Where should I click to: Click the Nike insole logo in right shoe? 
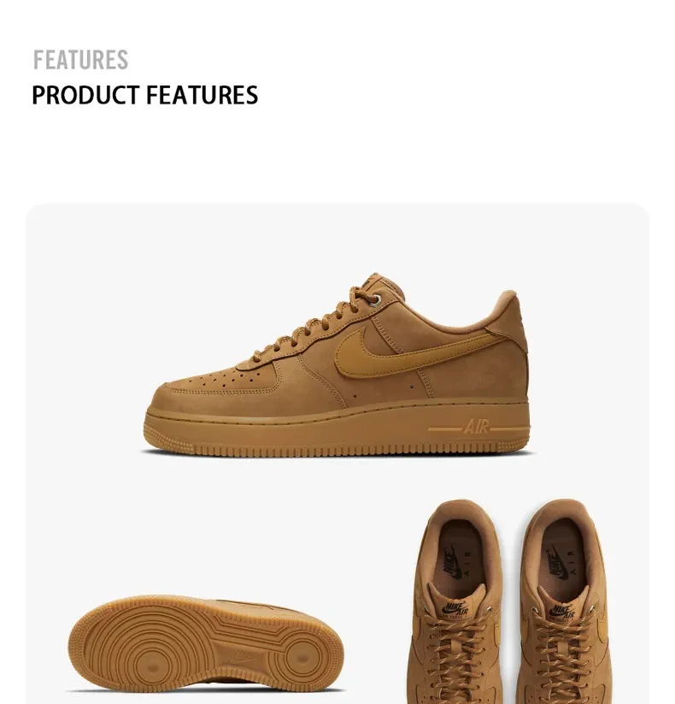[x=557, y=562]
